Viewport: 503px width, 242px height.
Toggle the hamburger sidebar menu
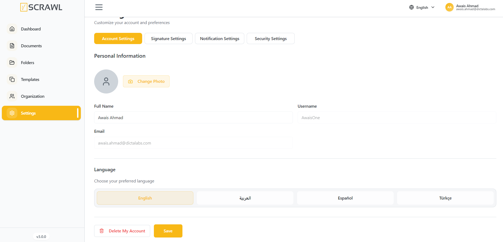tap(99, 7)
